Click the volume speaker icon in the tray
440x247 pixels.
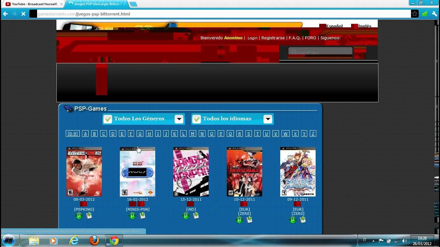click(404, 241)
